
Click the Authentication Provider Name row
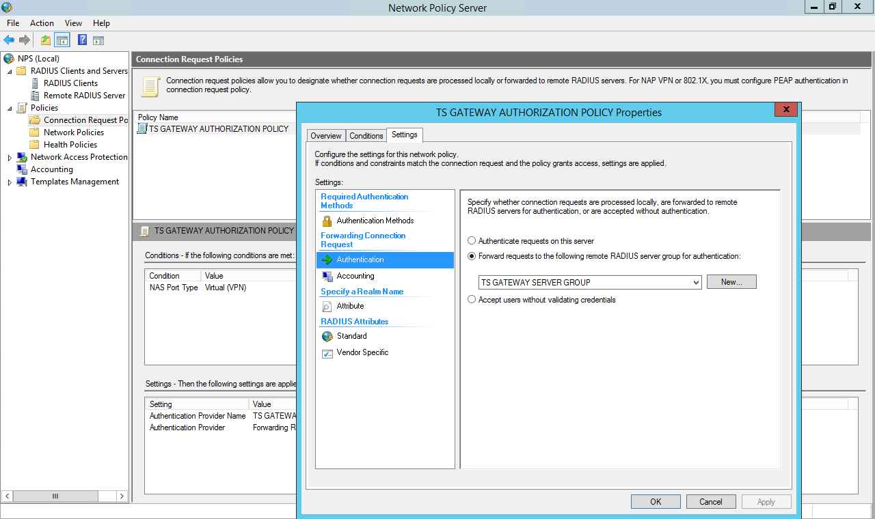[x=198, y=415]
